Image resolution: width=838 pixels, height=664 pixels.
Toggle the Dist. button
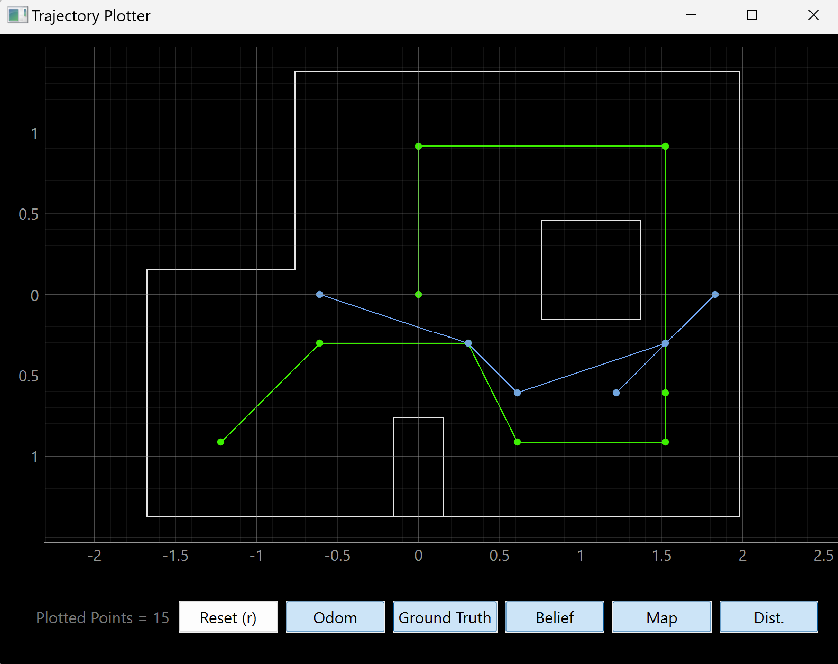tap(769, 617)
